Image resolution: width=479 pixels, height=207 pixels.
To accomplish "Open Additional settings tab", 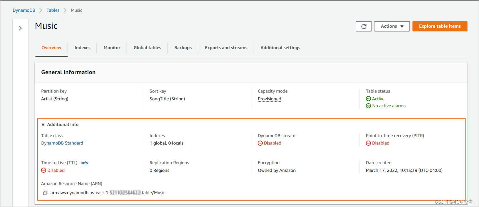I will (x=280, y=48).
